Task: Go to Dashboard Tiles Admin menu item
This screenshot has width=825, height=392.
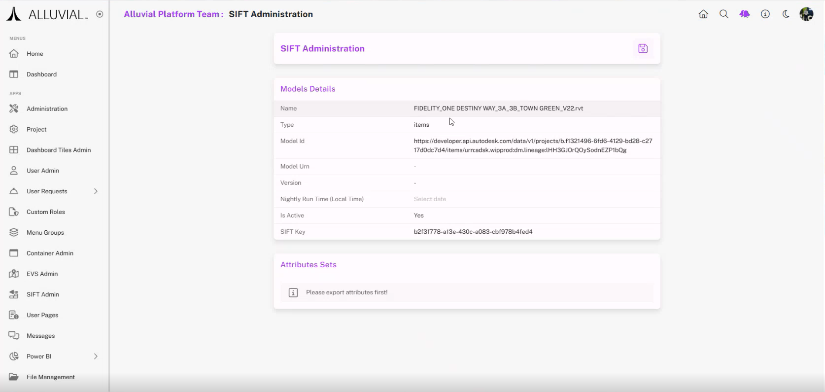Action: (58, 150)
